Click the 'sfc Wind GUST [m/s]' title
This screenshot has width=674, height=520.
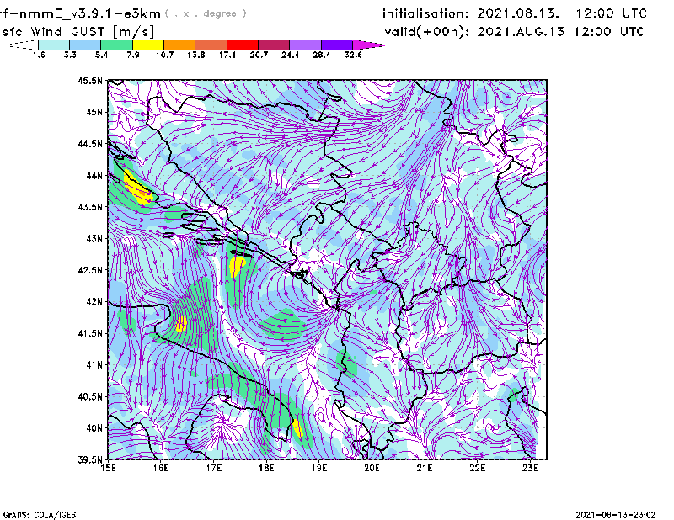coord(78,32)
